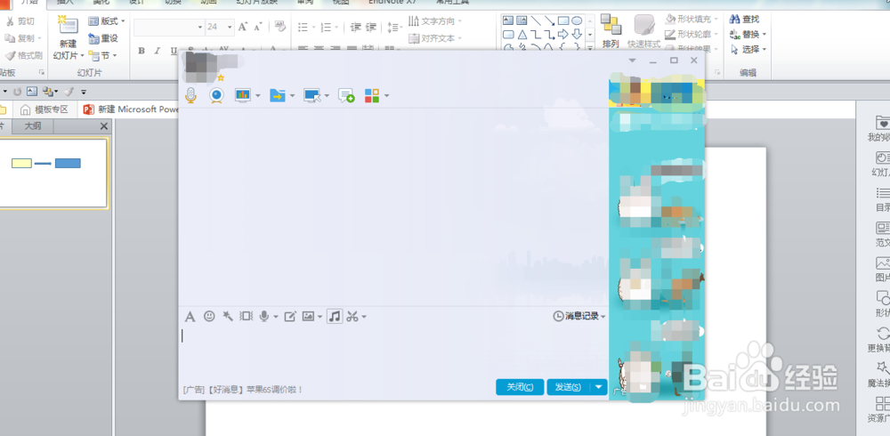
Task: Select the rectangle shape in the shapes gallery
Action: 563,21
